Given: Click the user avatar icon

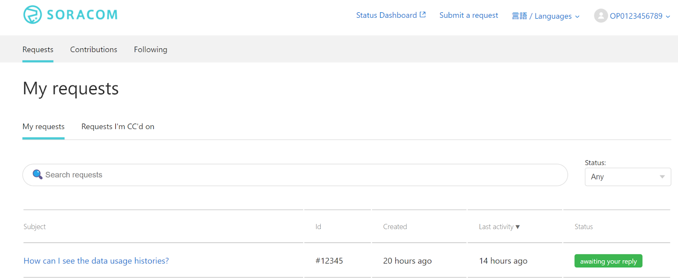Looking at the screenshot, I should point(600,16).
